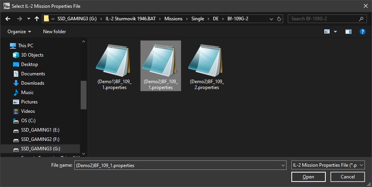Open the DE breadcrumb folder
This screenshot has width=372, height=187.
pyautogui.click(x=216, y=19)
